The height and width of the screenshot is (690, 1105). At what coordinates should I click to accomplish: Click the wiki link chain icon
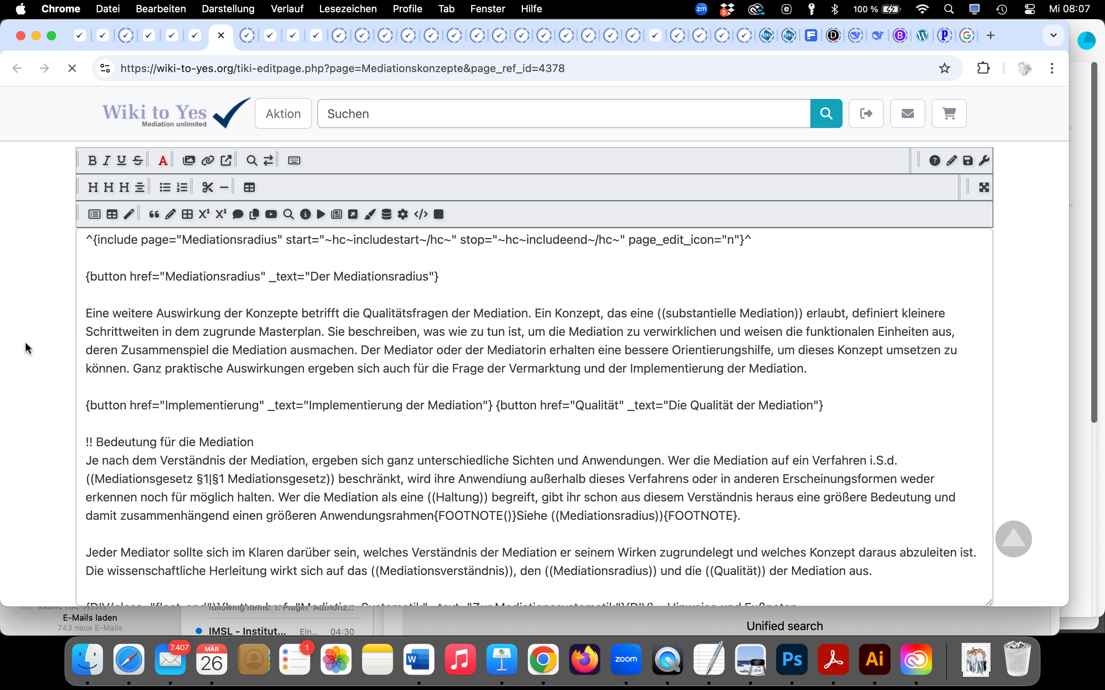(208, 161)
